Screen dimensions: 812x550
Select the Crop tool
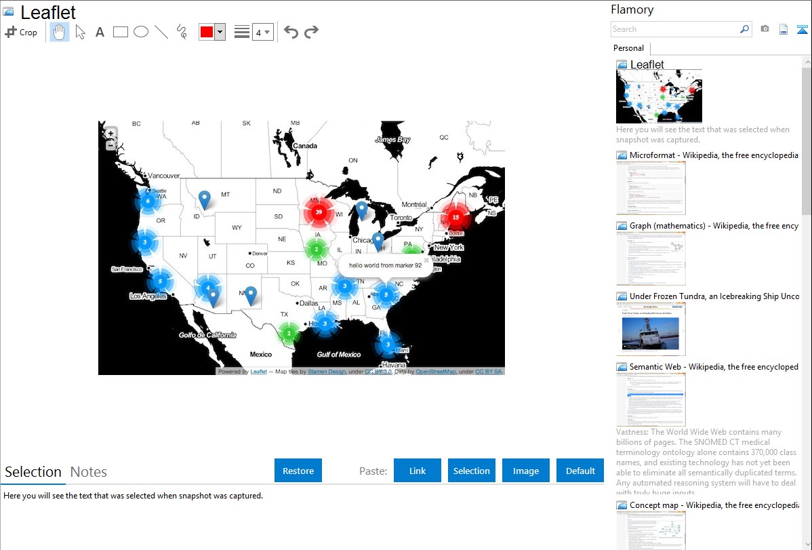(21, 32)
